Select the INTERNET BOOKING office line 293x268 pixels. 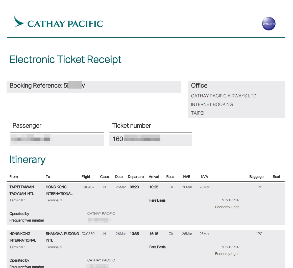(x=212, y=104)
